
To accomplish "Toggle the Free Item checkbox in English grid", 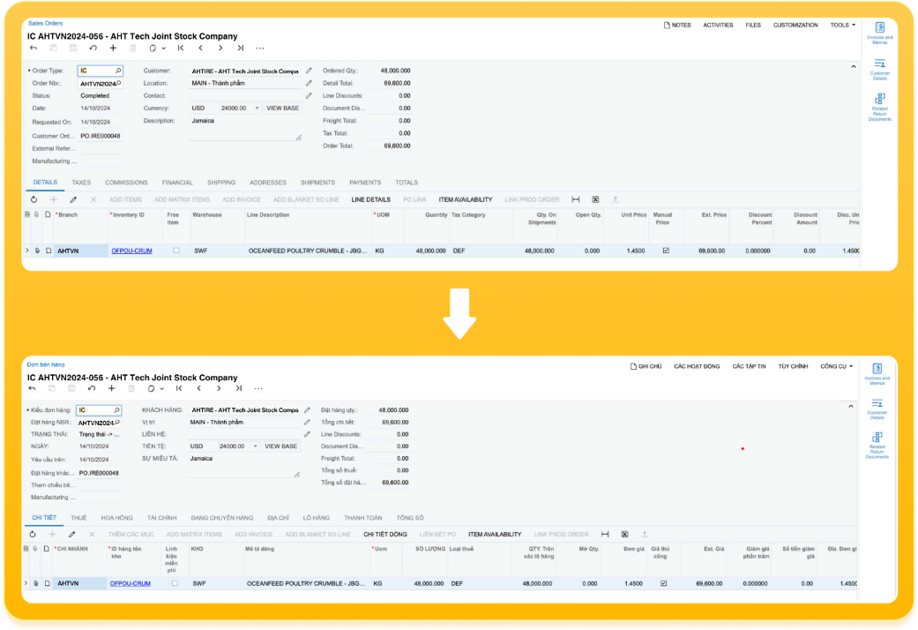I will pos(176,251).
